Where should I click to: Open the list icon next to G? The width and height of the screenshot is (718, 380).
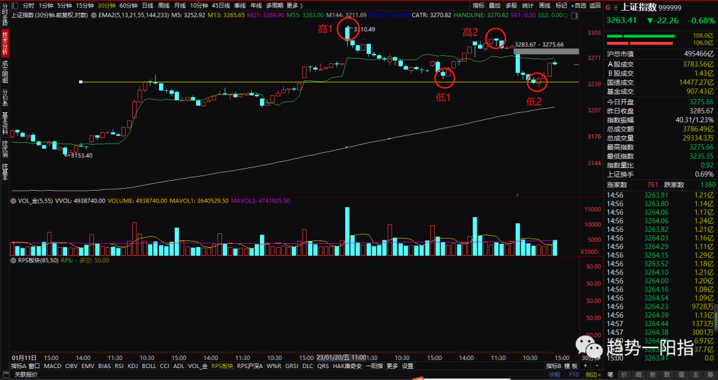click(x=616, y=7)
